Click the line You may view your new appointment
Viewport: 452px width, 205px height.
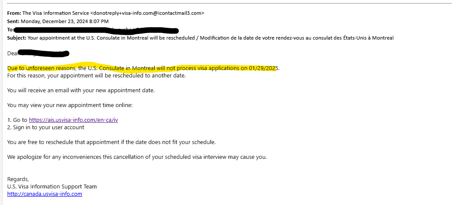(x=70, y=105)
